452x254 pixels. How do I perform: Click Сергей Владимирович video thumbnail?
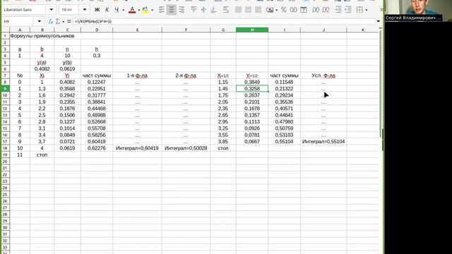point(418,11)
